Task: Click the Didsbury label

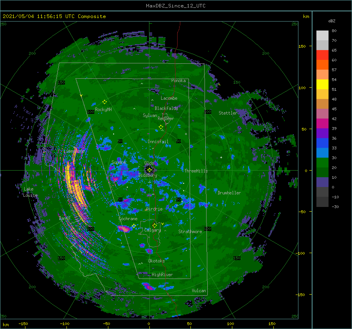Action: point(148,175)
